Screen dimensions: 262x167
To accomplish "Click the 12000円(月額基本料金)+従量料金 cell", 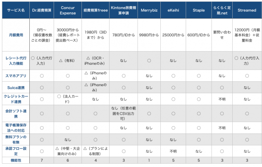I will pos(247,35).
